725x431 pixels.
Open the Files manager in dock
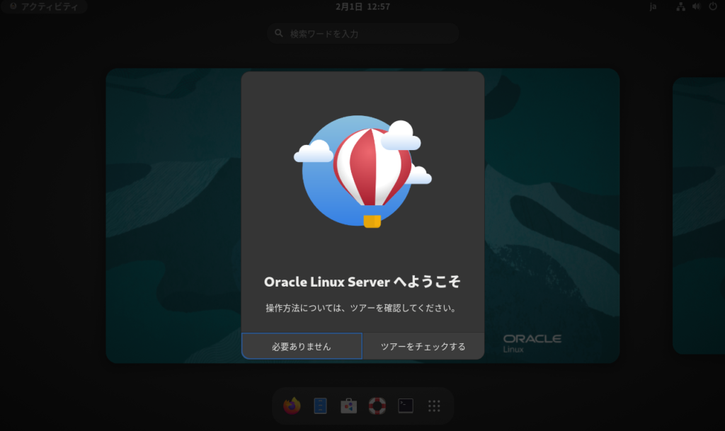[x=320, y=406]
